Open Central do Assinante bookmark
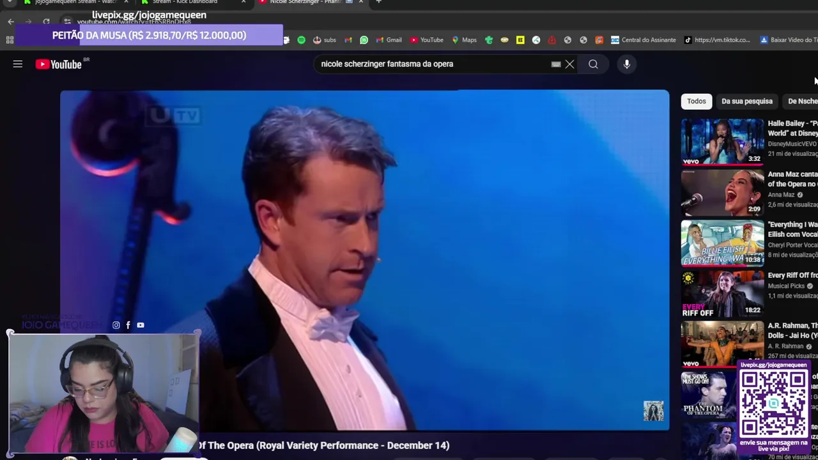The image size is (818, 460). [x=643, y=40]
